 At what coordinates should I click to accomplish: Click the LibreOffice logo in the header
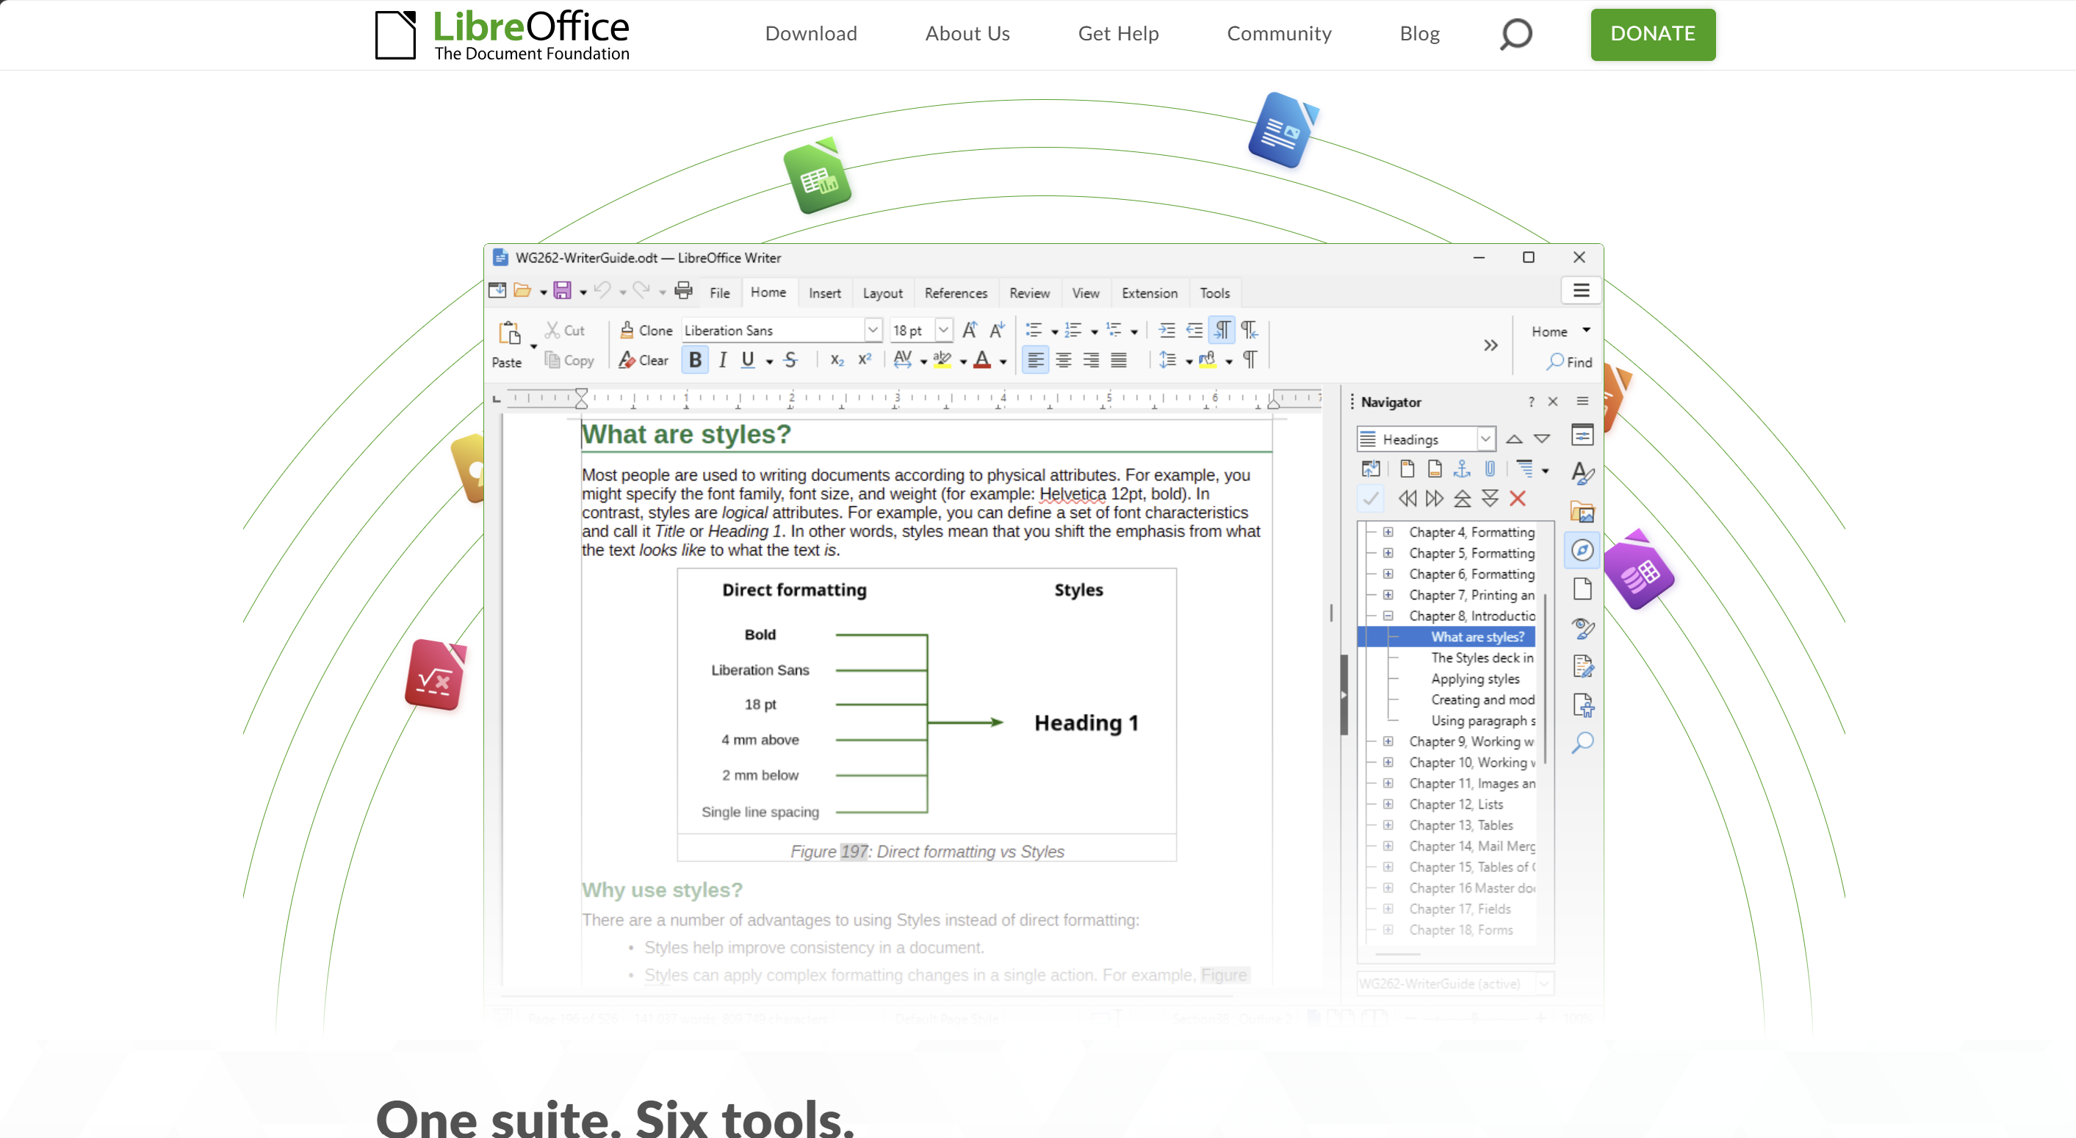(502, 35)
